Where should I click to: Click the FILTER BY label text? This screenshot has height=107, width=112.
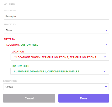[x=10, y=39]
